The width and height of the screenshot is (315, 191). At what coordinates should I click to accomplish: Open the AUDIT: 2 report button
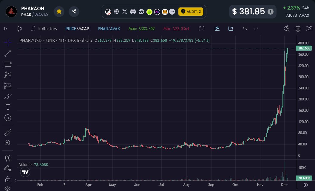click(191, 12)
